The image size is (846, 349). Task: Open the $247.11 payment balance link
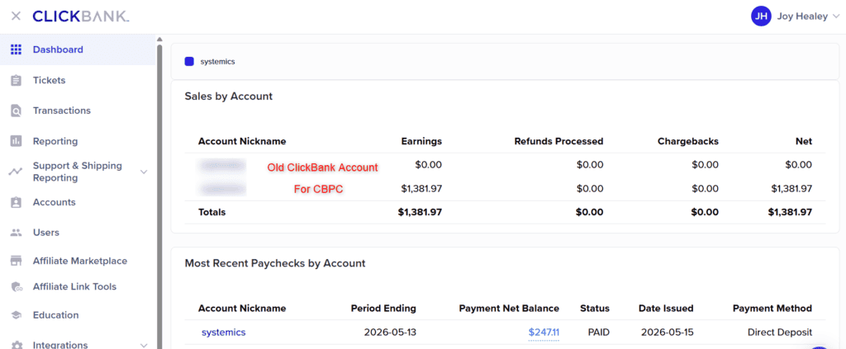tap(544, 332)
